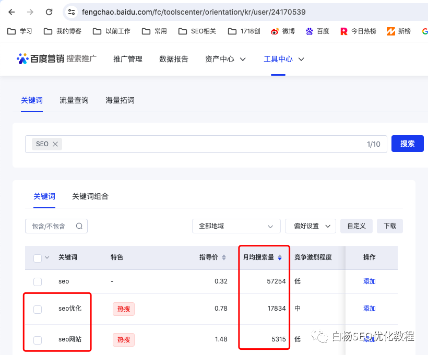The height and width of the screenshot is (355, 428).
Task: Open 推广管理 in top navigation
Action: pyautogui.click(x=128, y=59)
